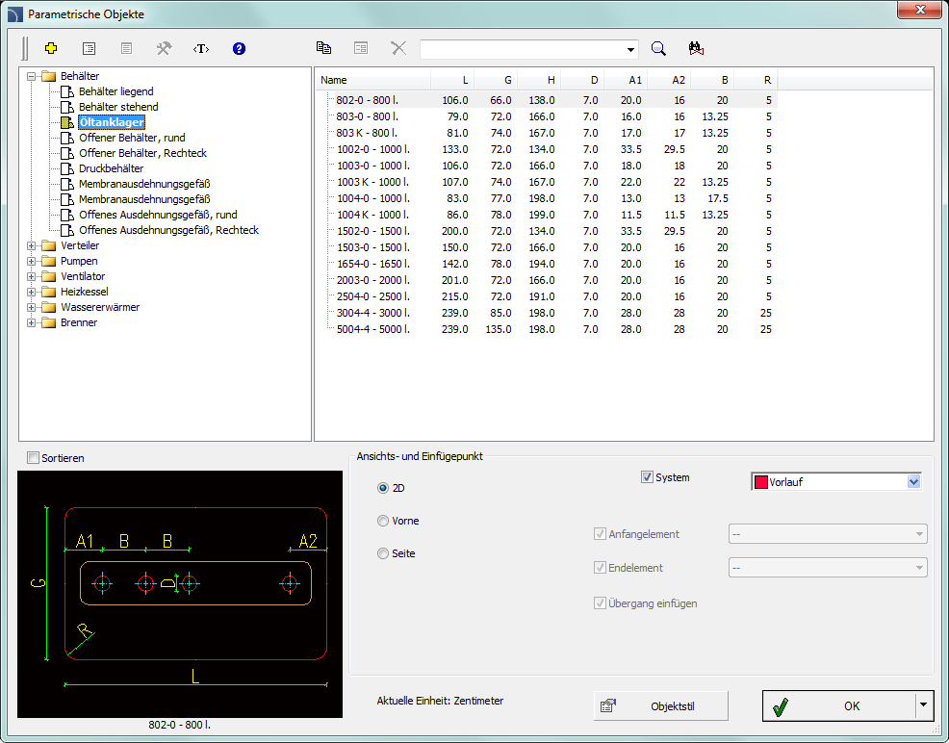Click the binoculars find icon
Screen dimensions: 949x743
[x=697, y=48]
